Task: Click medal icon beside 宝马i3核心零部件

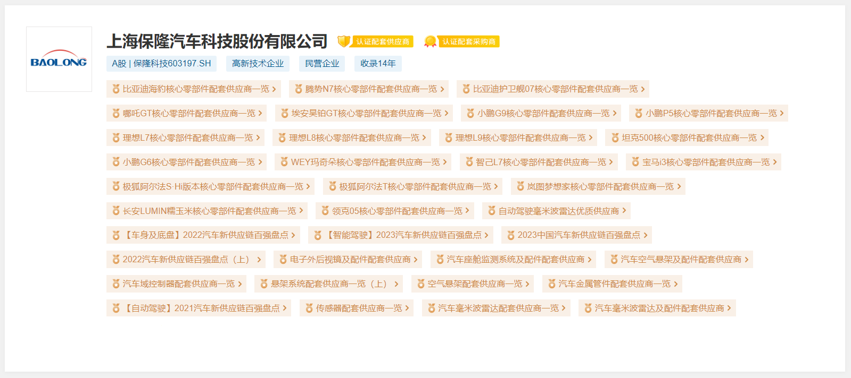Action: click(635, 162)
